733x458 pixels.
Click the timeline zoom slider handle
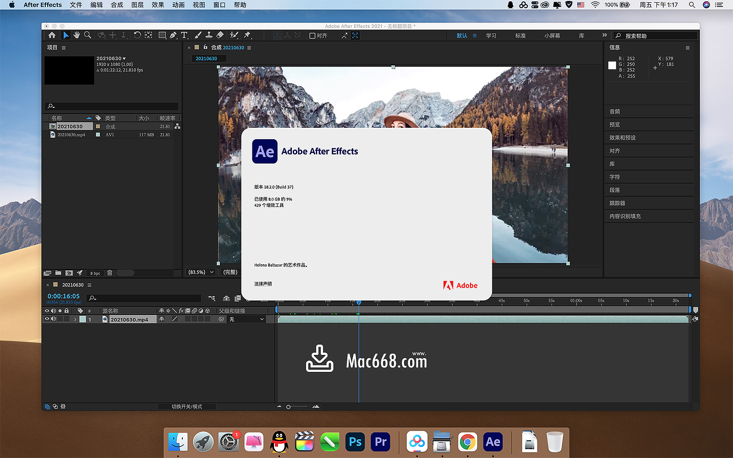point(288,407)
